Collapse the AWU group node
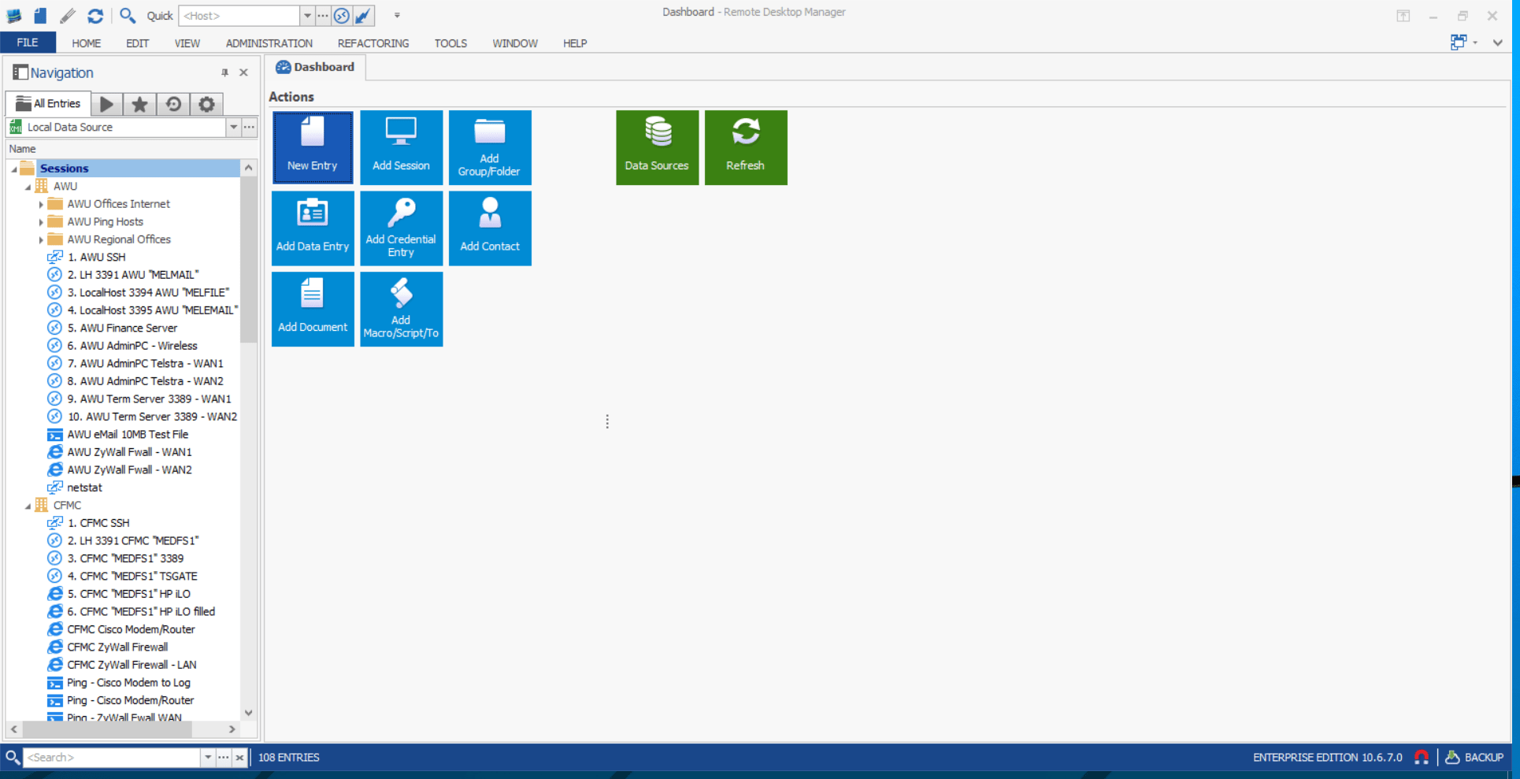 click(28, 187)
